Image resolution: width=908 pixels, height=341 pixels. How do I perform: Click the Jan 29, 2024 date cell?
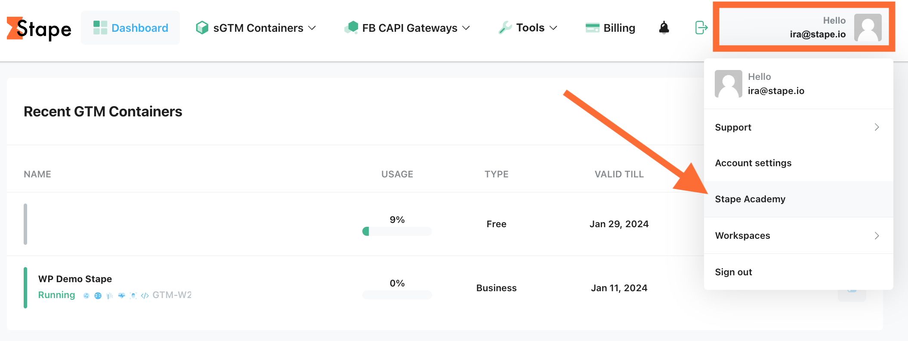pyautogui.click(x=619, y=224)
